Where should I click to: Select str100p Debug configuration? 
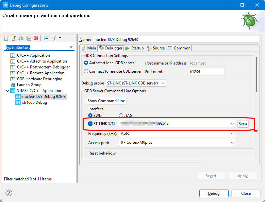point(35,102)
